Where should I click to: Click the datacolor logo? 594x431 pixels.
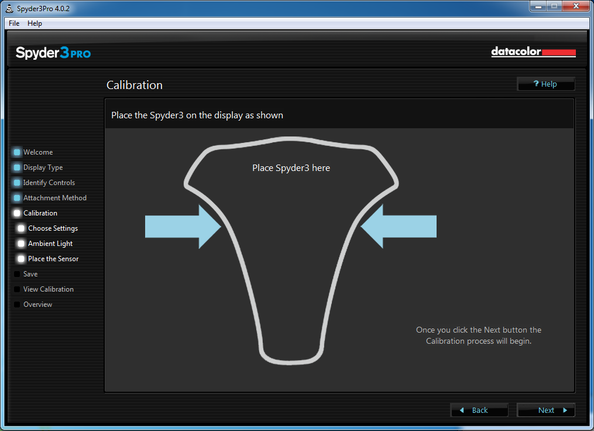(533, 52)
